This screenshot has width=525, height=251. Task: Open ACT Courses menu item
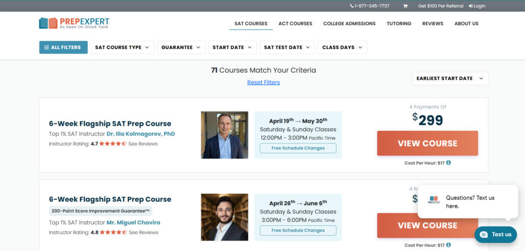click(295, 24)
